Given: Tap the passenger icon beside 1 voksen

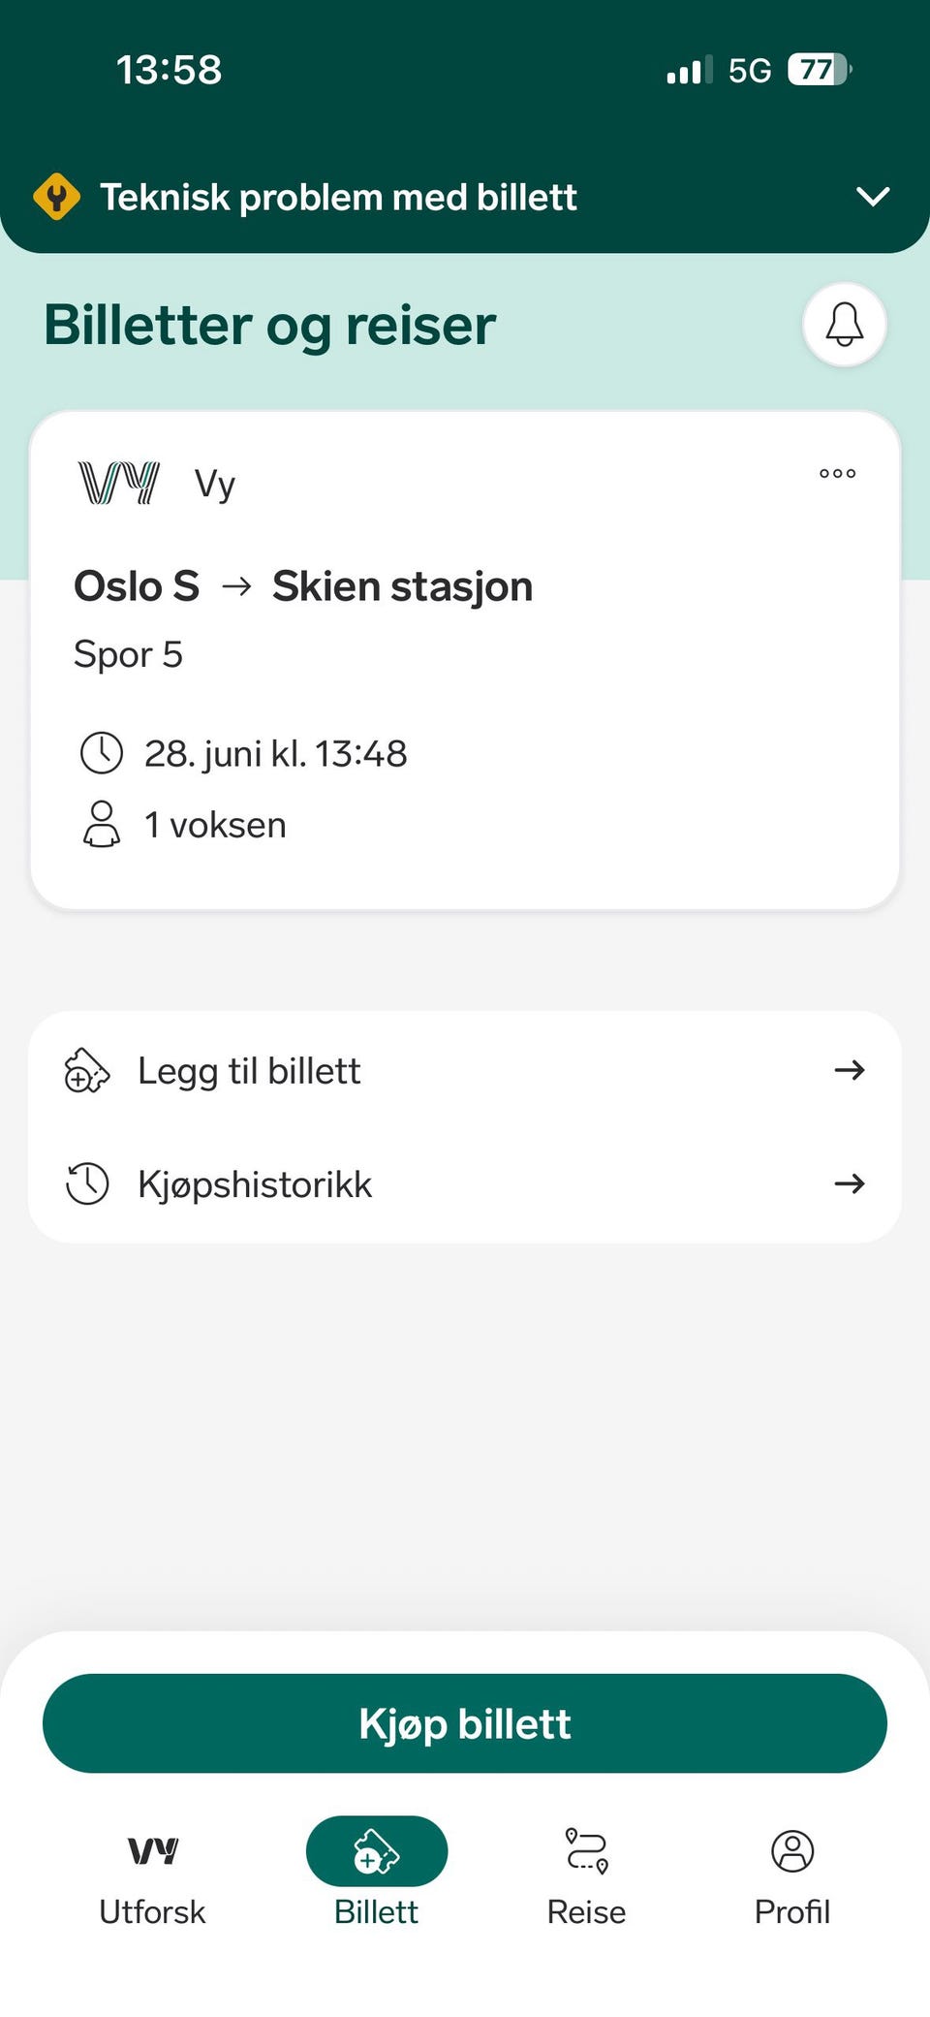Looking at the screenshot, I should pyautogui.click(x=101, y=824).
